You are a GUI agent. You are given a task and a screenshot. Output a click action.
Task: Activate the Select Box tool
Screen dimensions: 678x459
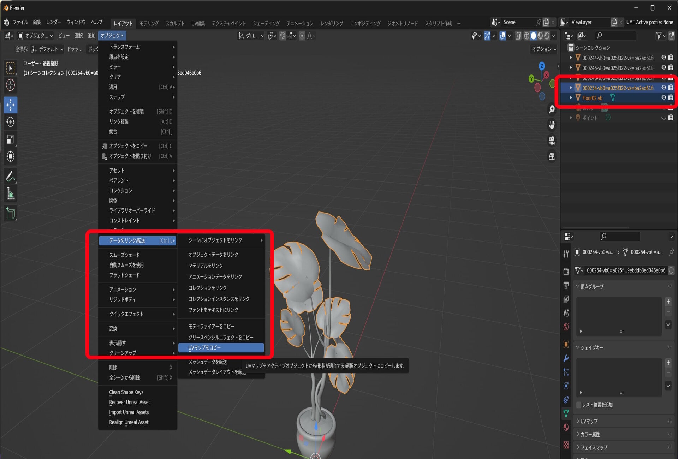point(11,68)
